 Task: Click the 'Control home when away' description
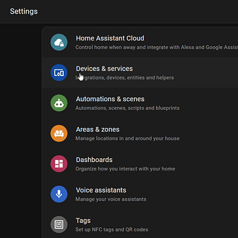click(156, 47)
